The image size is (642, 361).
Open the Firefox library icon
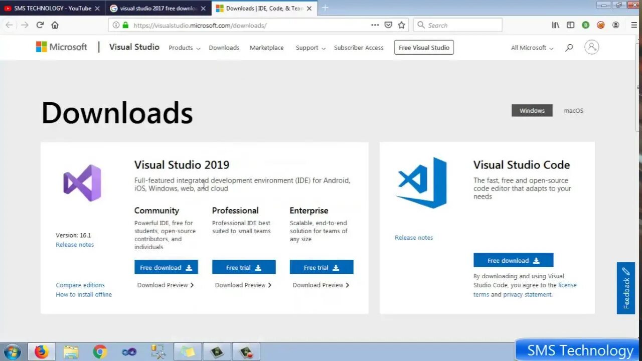point(556,25)
